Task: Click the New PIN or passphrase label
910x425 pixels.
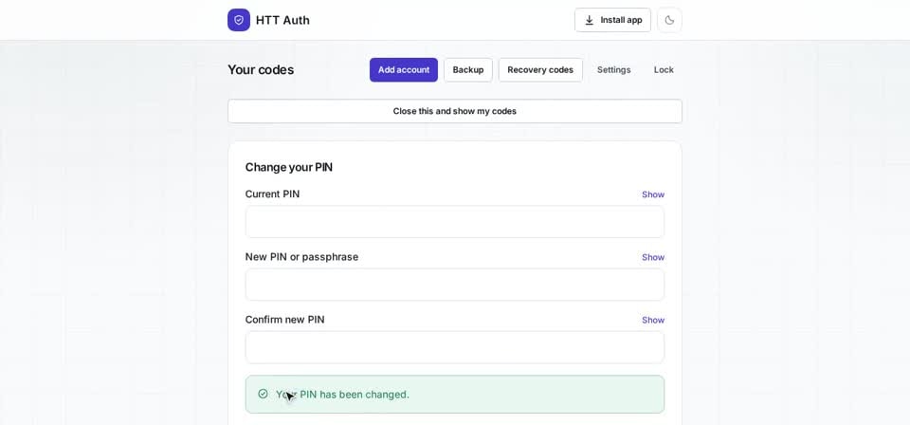Action: coord(301,257)
